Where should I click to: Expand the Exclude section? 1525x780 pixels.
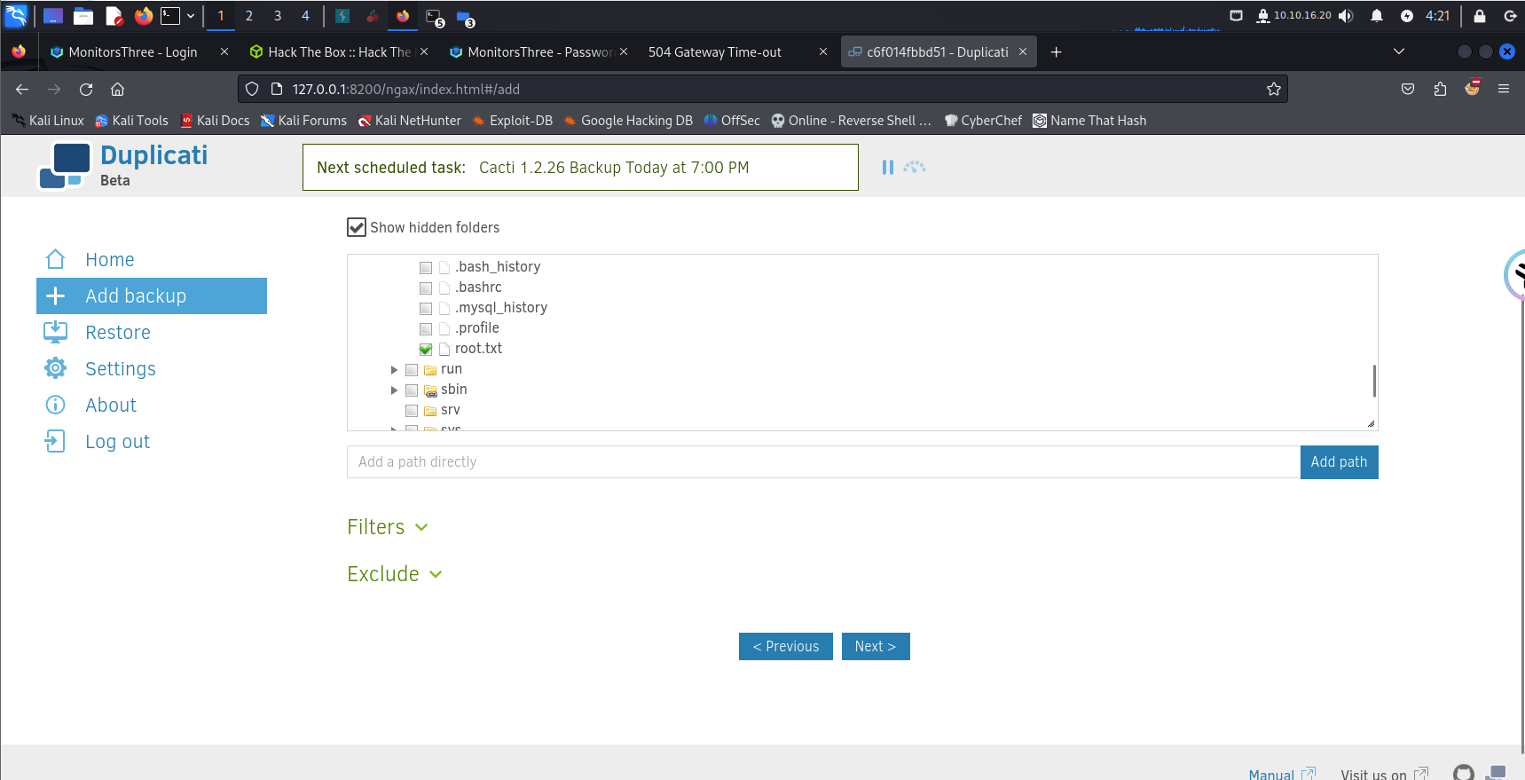click(x=395, y=574)
